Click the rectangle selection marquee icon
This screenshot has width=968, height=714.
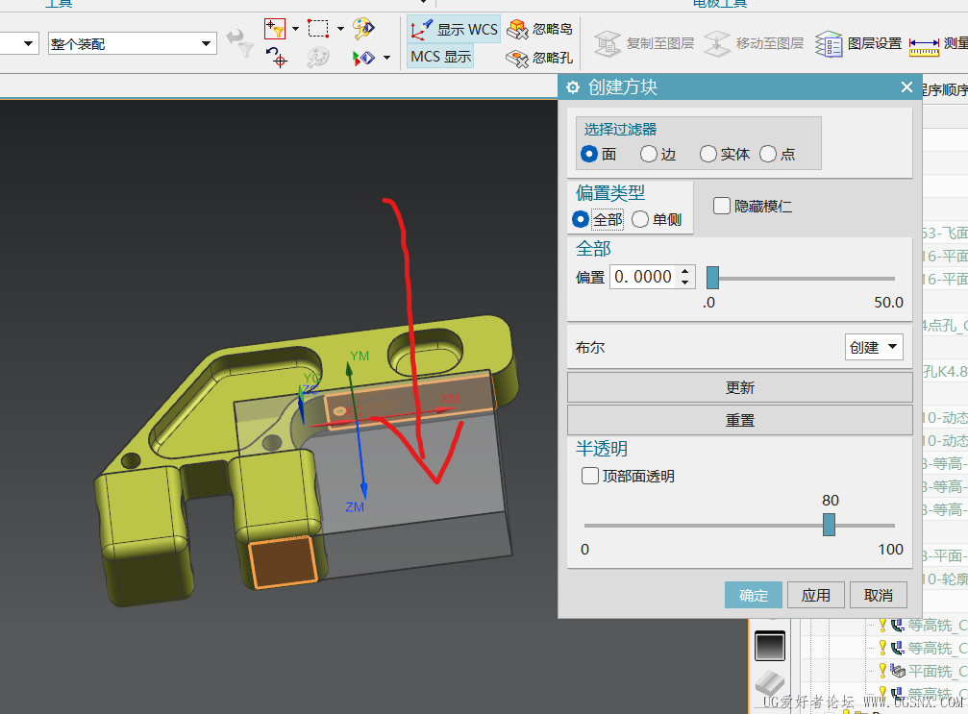pyautogui.click(x=319, y=29)
